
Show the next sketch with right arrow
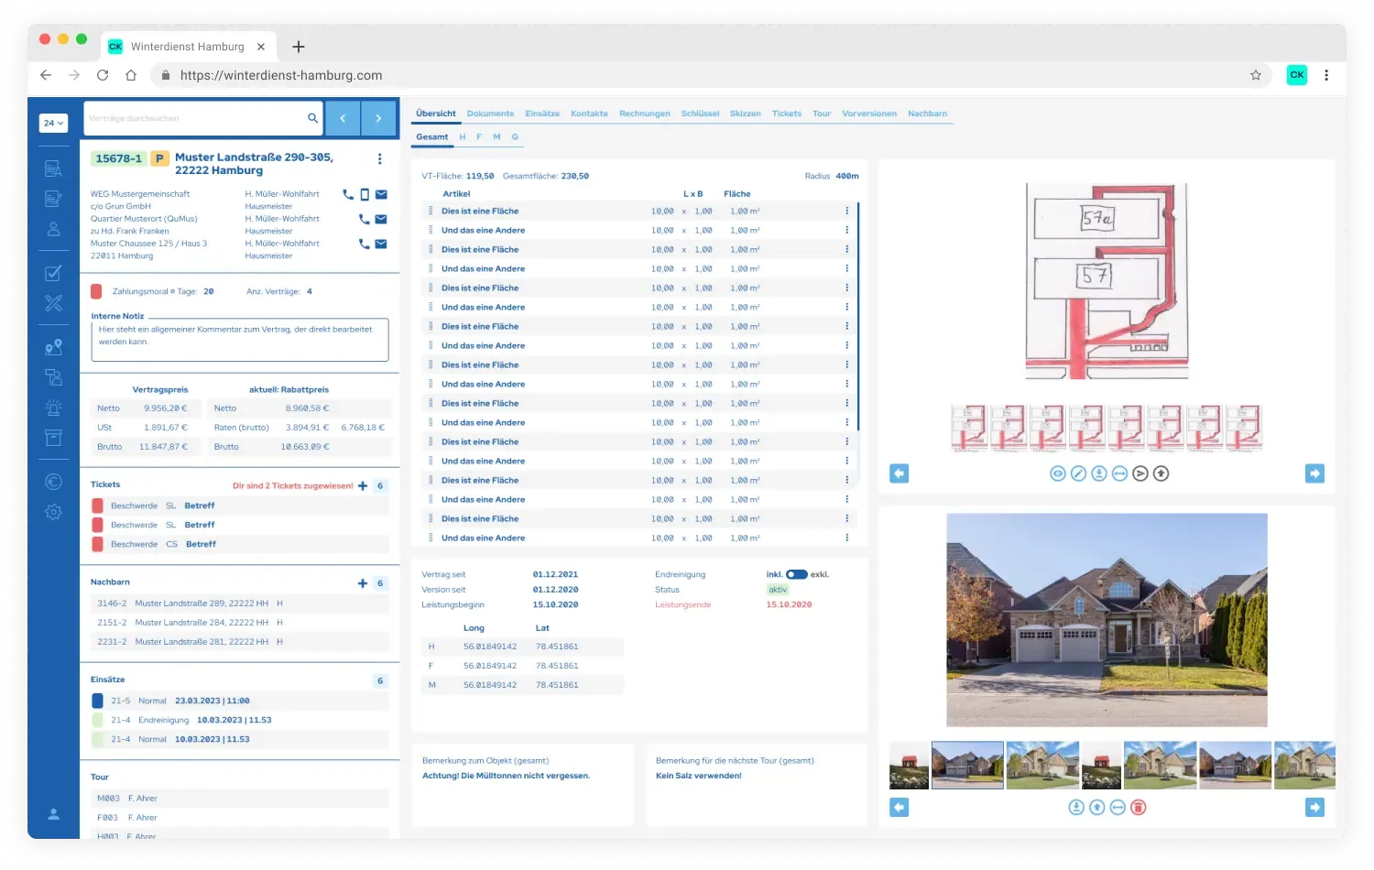1314,473
